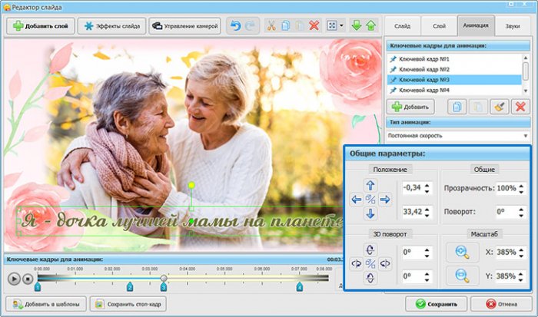
Task: Cut selected layer with scissors icon
Action: [x=271, y=25]
